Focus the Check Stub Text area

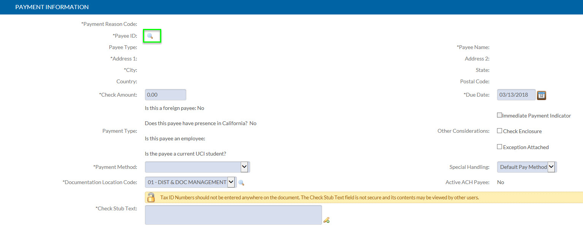point(233,215)
